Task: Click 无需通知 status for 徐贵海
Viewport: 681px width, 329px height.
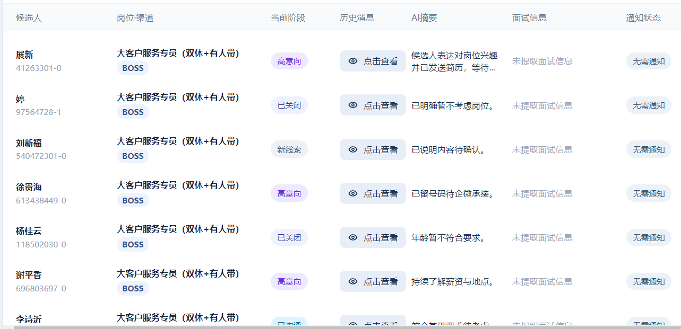Action: click(x=649, y=193)
